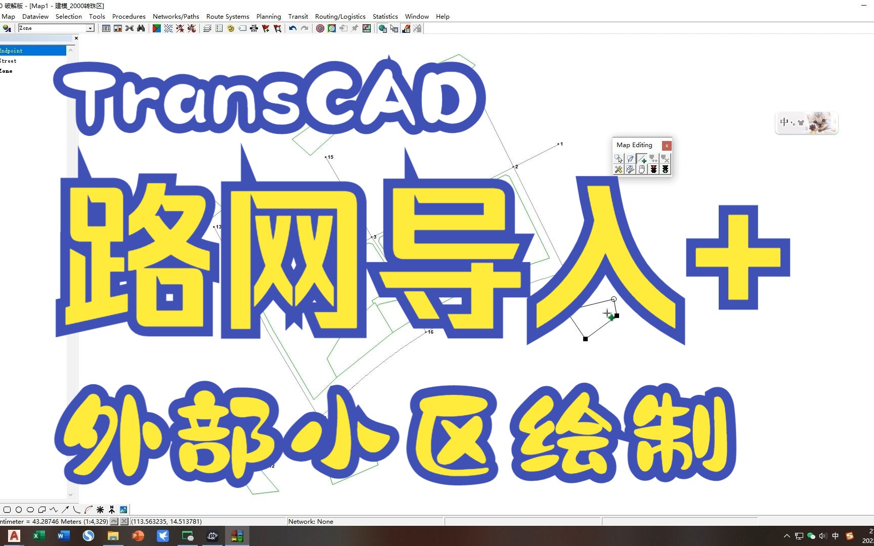
Task: Open the map layers icon
Action: pos(207,28)
